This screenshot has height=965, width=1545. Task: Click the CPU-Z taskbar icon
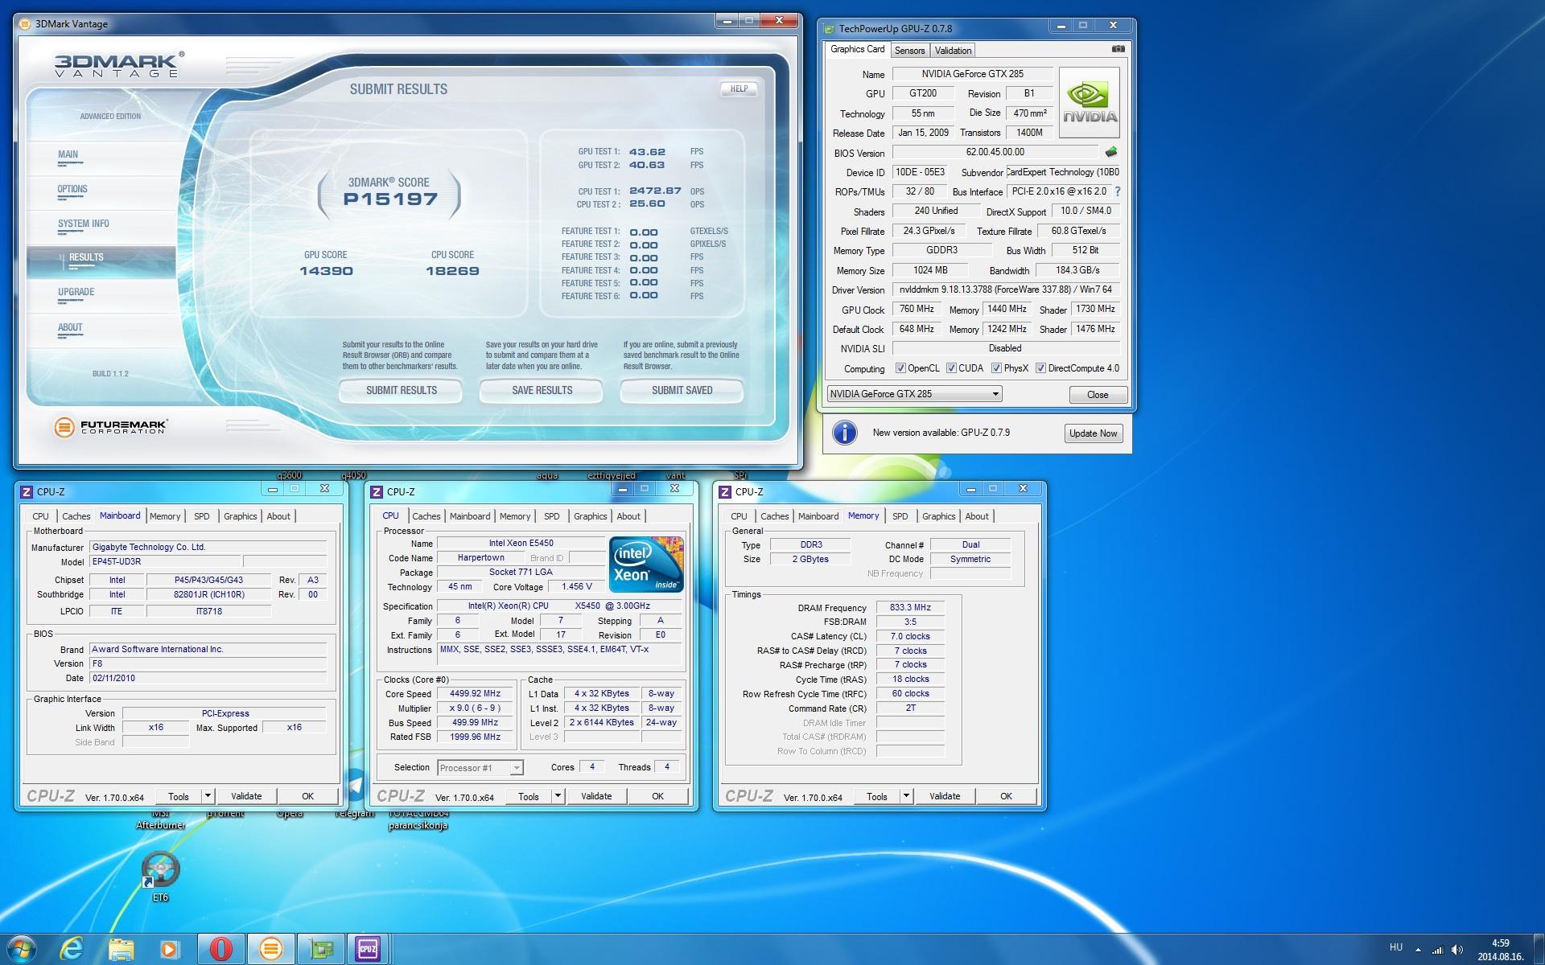(x=368, y=949)
